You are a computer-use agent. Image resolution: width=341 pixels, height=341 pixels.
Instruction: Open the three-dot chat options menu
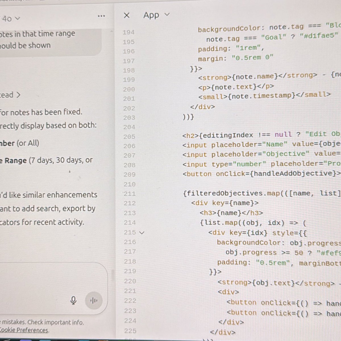(x=101, y=16)
